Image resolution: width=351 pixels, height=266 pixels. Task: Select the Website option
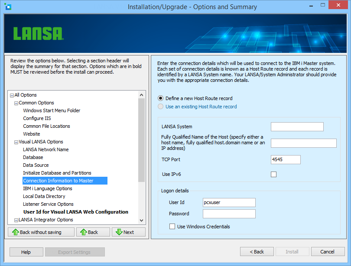32,134
